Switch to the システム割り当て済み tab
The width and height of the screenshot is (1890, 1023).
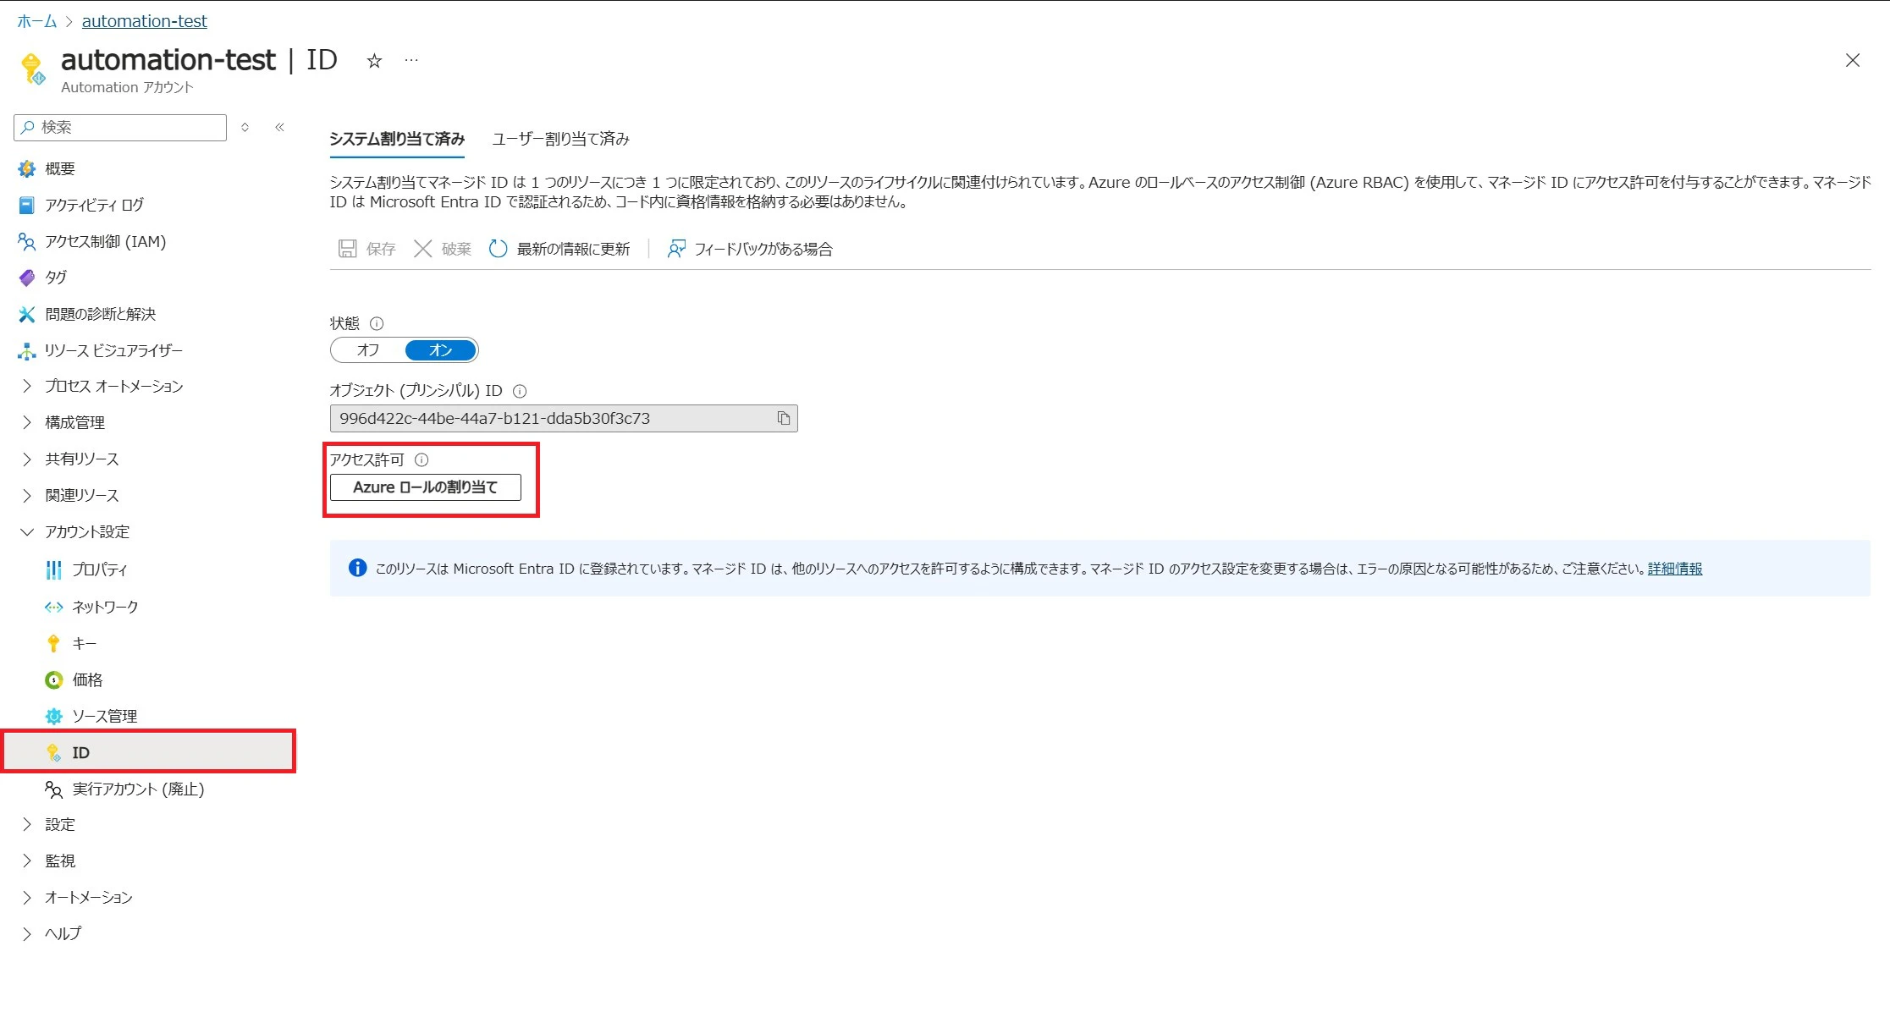coord(397,139)
